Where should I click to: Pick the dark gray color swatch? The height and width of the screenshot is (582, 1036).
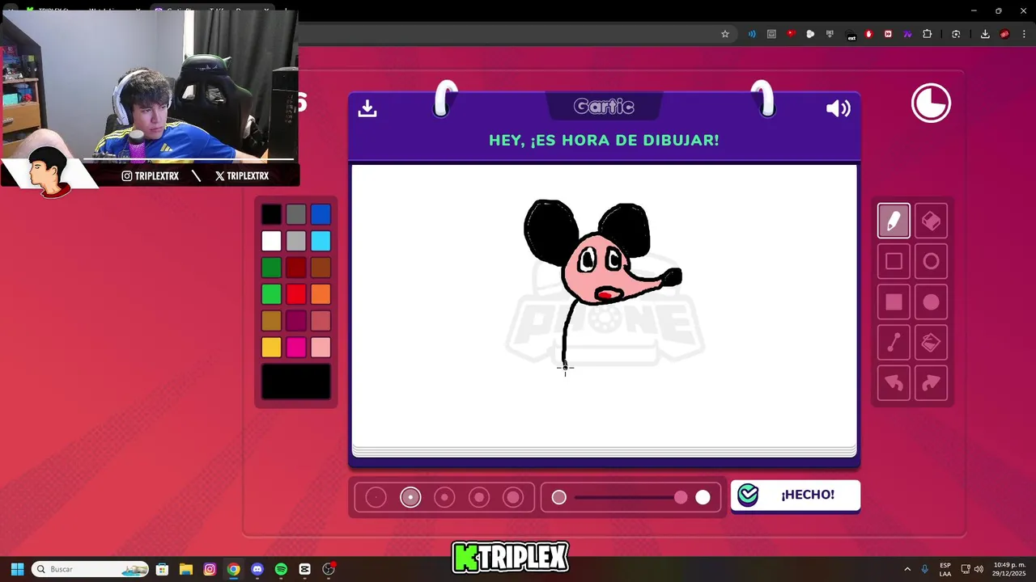tap(296, 214)
